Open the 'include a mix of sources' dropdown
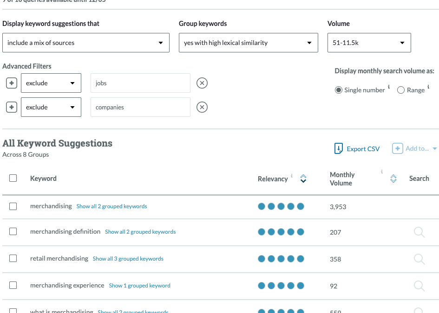This screenshot has height=313, width=439. pos(85,43)
